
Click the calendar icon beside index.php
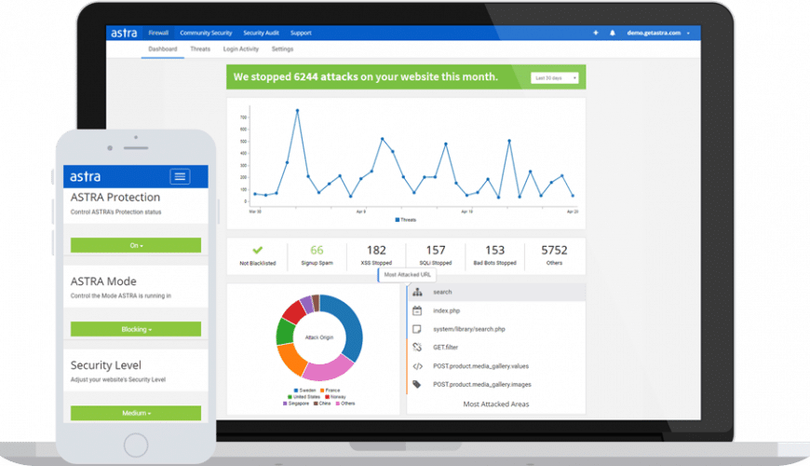point(417,310)
